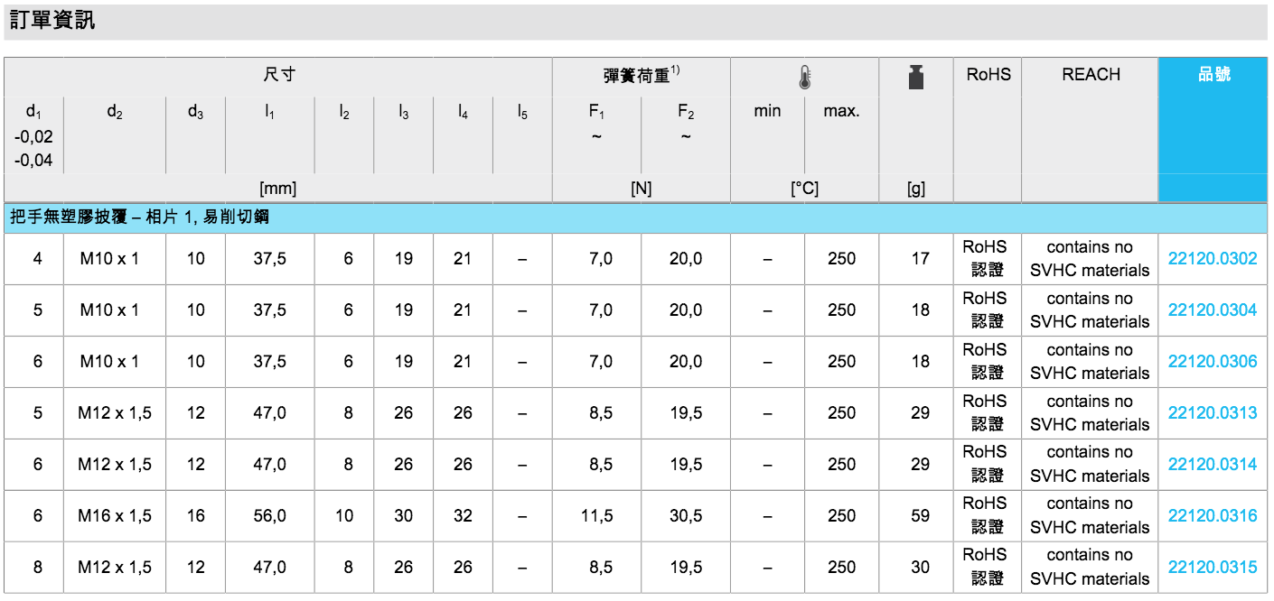Click the REACH column header
The image size is (1274, 601).
pos(1091,75)
